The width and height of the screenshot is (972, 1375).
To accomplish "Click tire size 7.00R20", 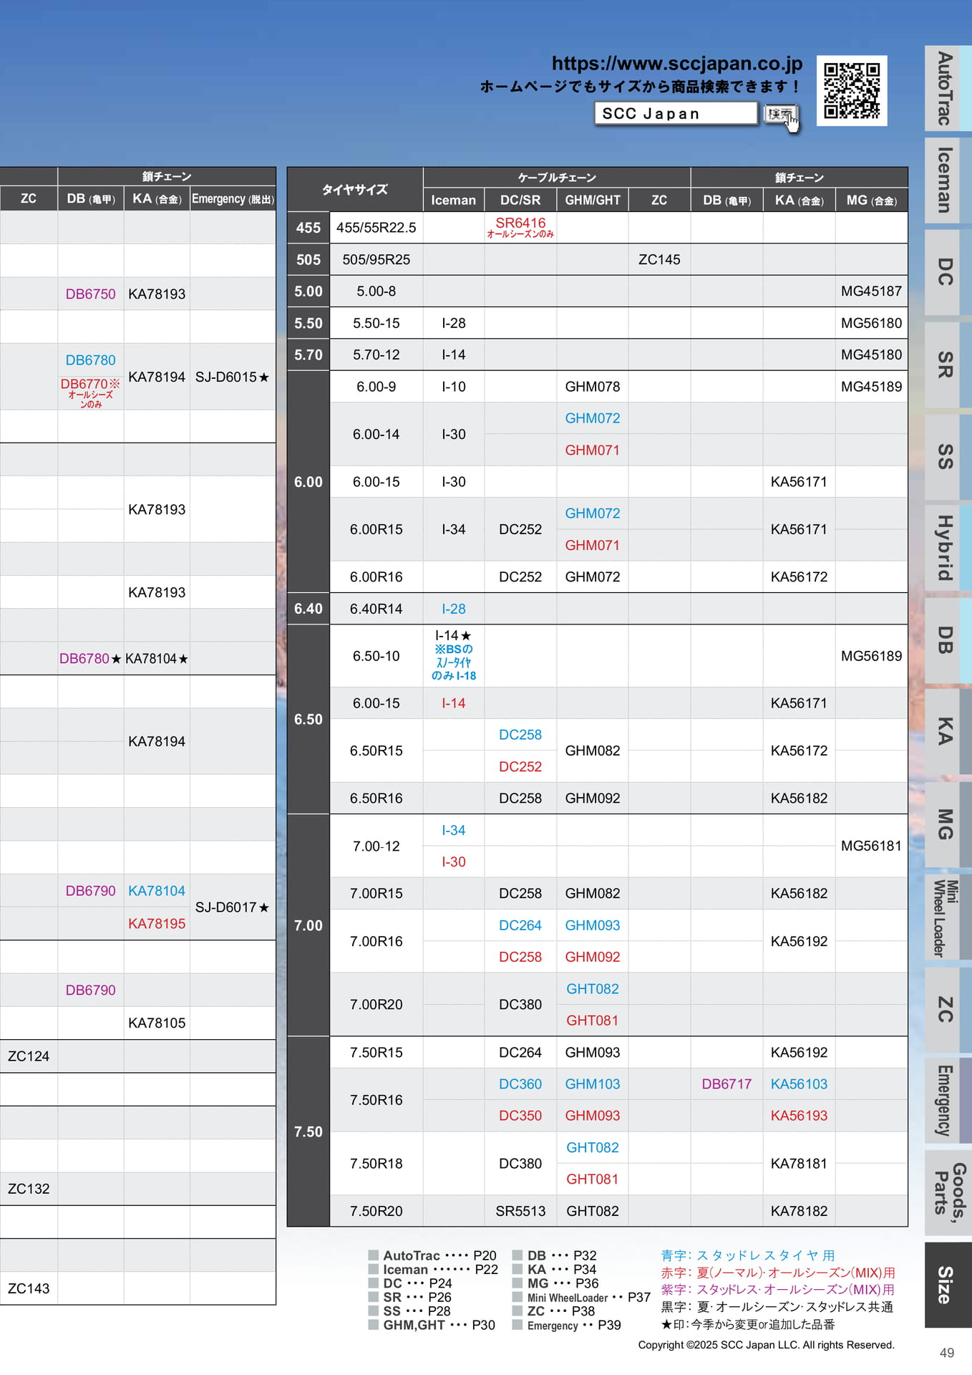I will pyautogui.click(x=376, y=1005).
